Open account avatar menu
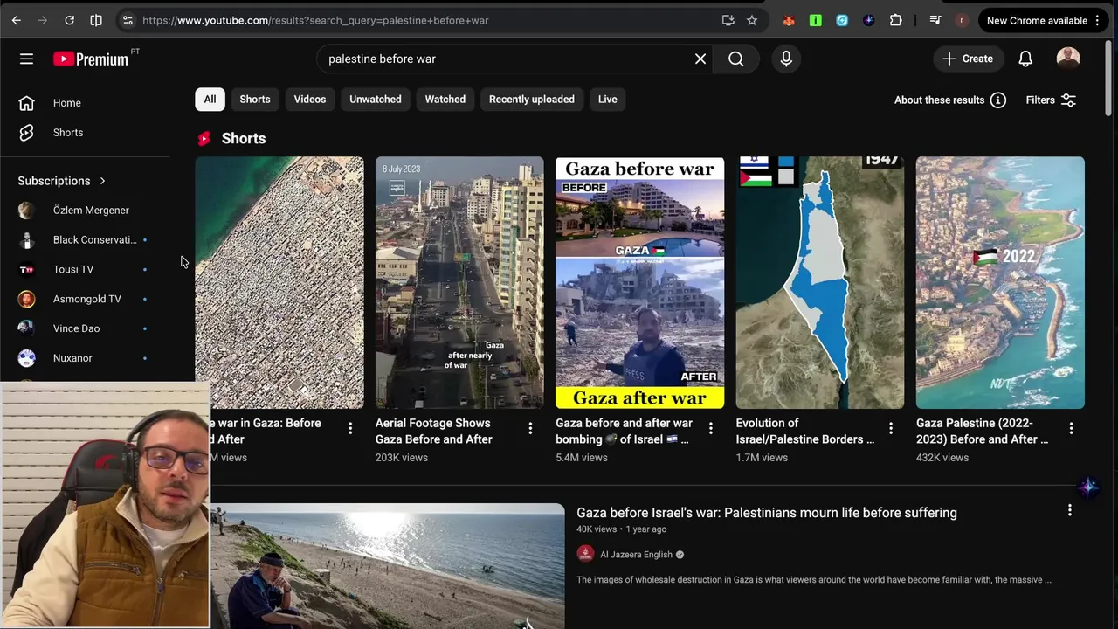 point(1068,59)
